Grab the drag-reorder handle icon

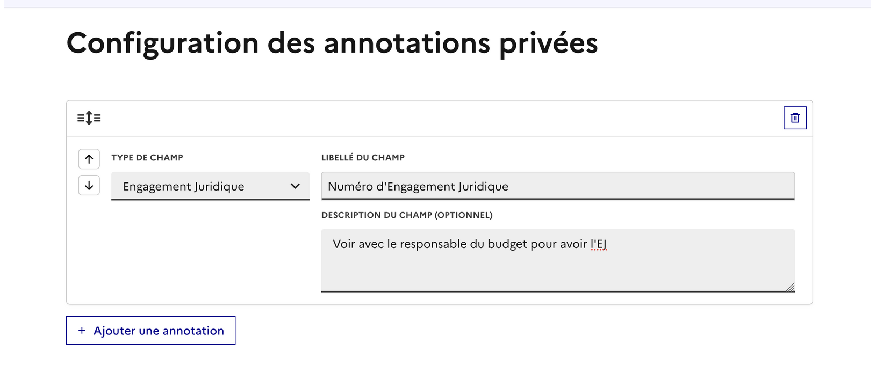pyautogui.click(x=89, y=118)
